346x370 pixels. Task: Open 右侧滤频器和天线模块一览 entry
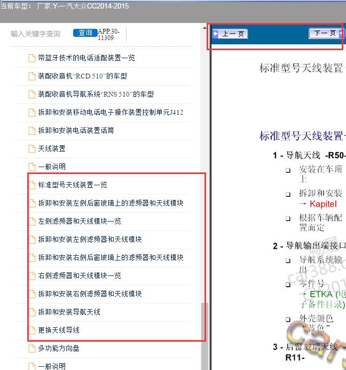80,275
